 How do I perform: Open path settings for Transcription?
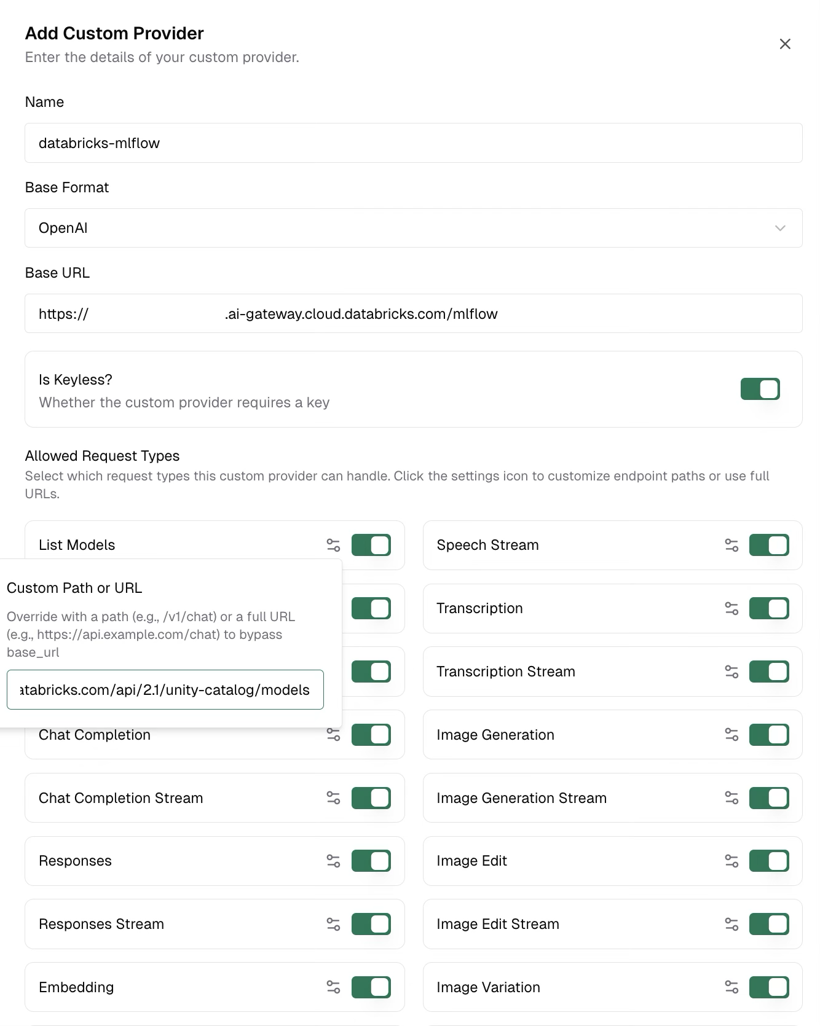tap(731, 608)
